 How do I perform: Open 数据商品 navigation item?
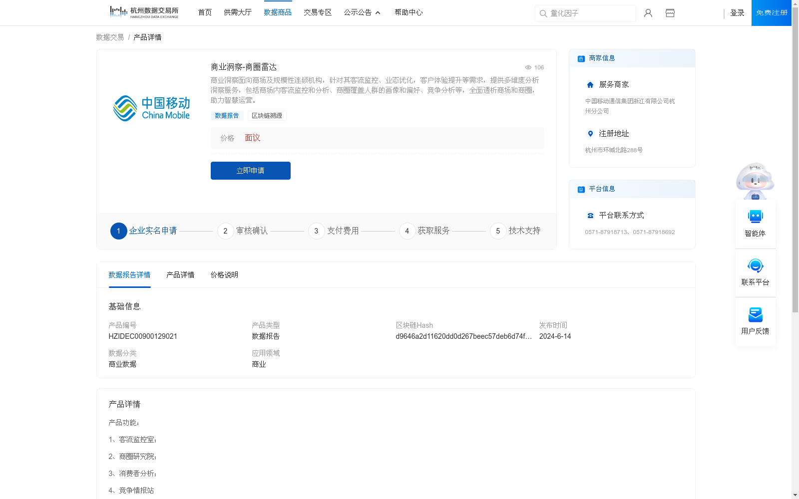click(278, 12)
